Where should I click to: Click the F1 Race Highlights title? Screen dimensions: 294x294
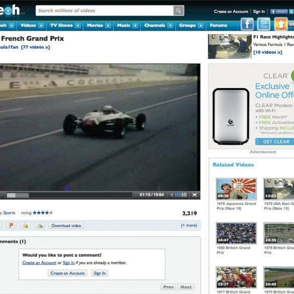273,37
